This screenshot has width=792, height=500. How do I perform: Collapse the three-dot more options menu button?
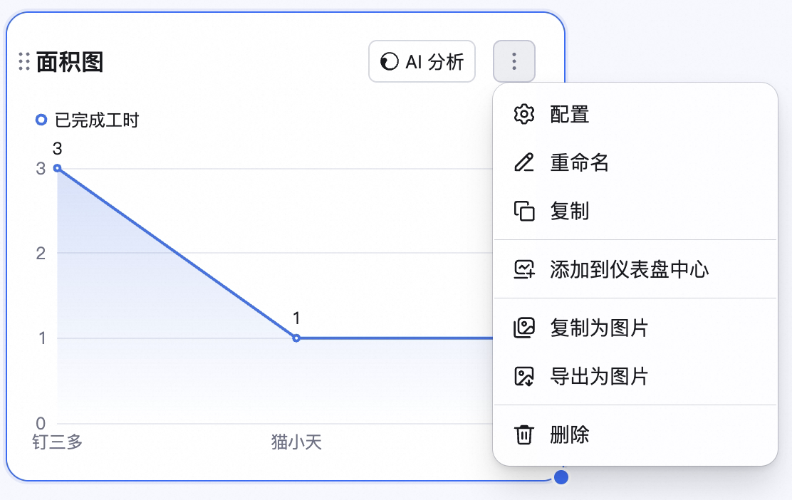click(514, 61)
